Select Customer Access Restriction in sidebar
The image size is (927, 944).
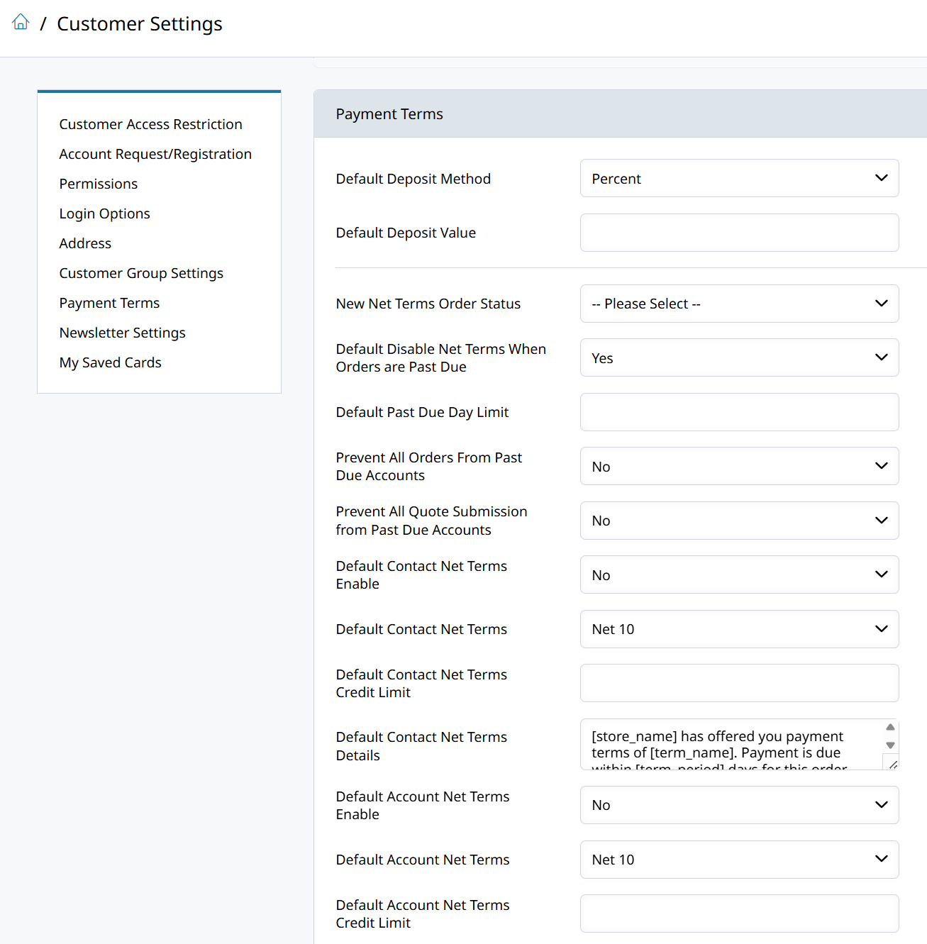click(x=150, y=124)
